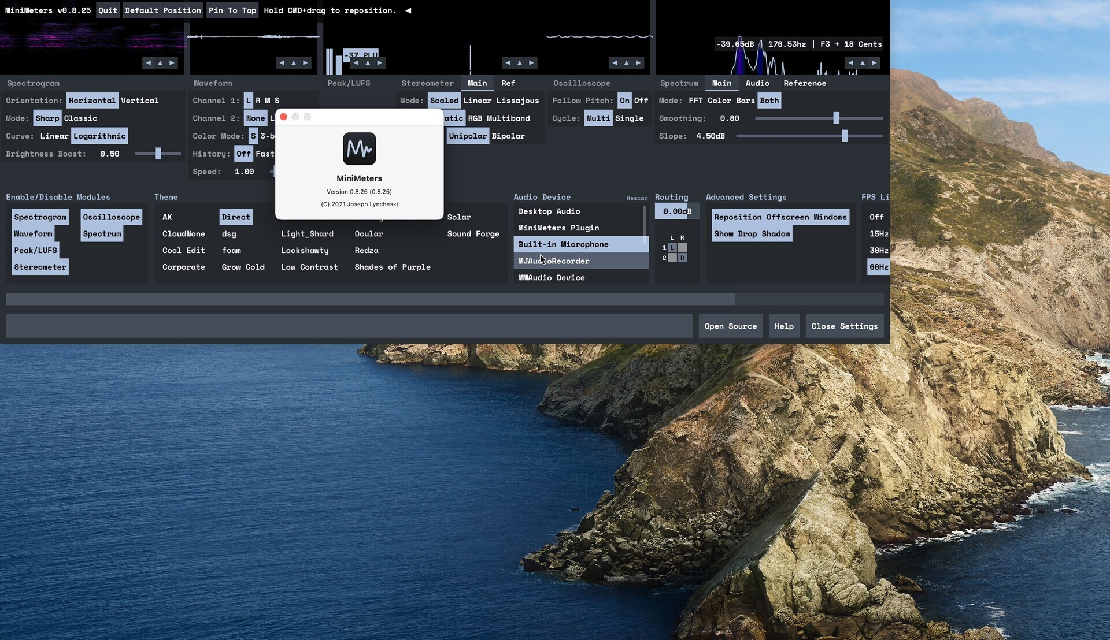Click the horizontal settings scrollbar

coord(370,299)
